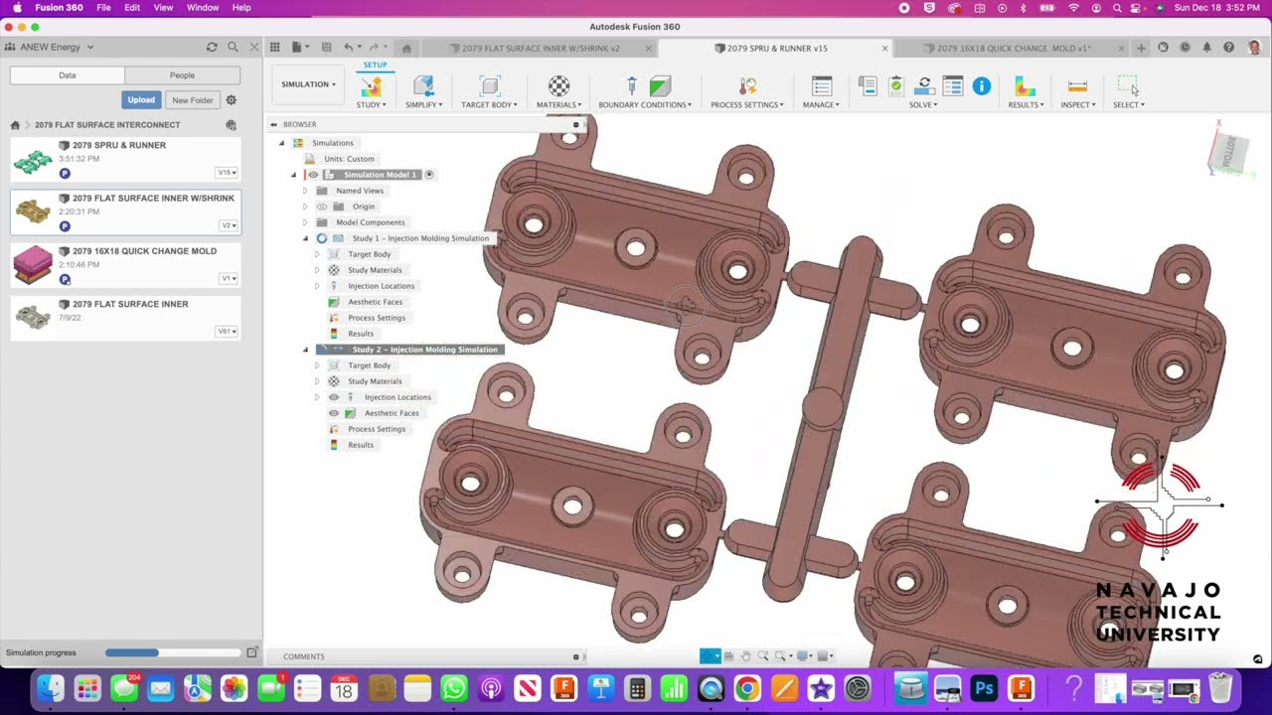Click the 2079 FLAT SURFACE INTERCONNECT breadcrumb
This screenshot has width=1272, height=715.
(x=107, y=125)
